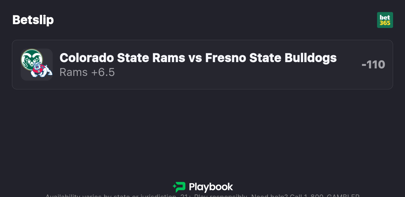Click 'Colorado State Rams' in the matchup title
Screen dimensions: 405x197
click(x=122, y=58)
